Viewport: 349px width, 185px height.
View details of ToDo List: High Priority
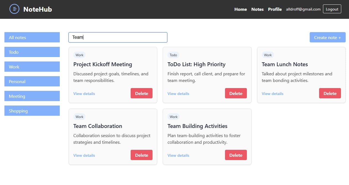coord(178,94)
